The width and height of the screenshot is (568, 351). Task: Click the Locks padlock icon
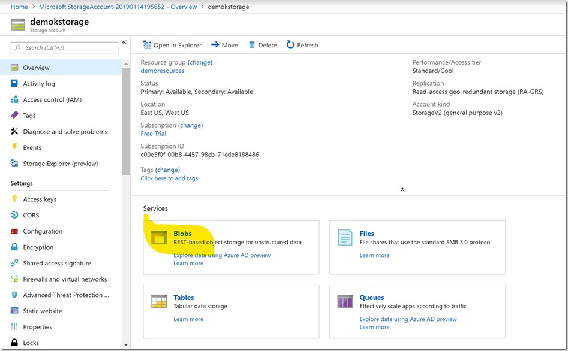pos(14,343)
